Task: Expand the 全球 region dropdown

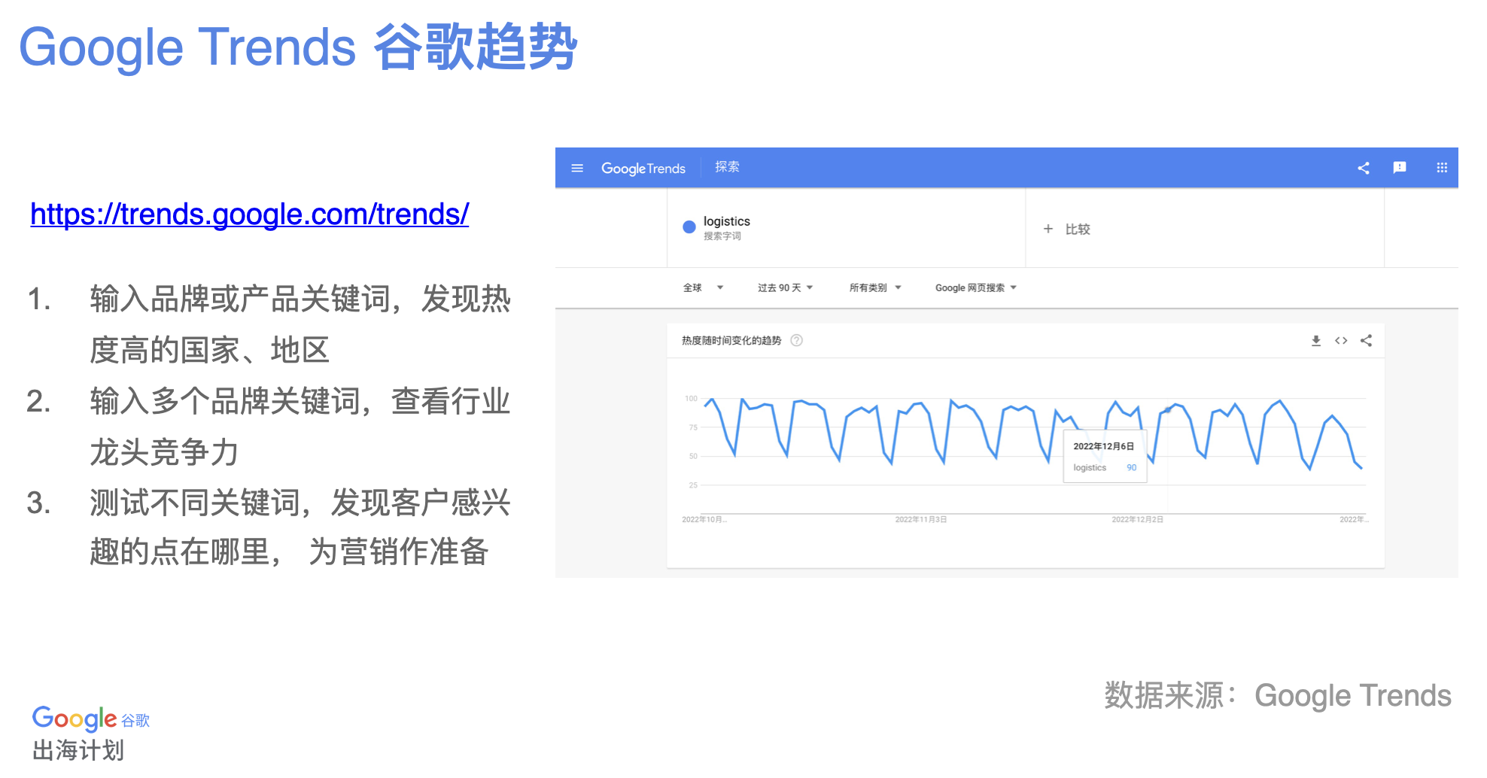Action: point(703,287)
